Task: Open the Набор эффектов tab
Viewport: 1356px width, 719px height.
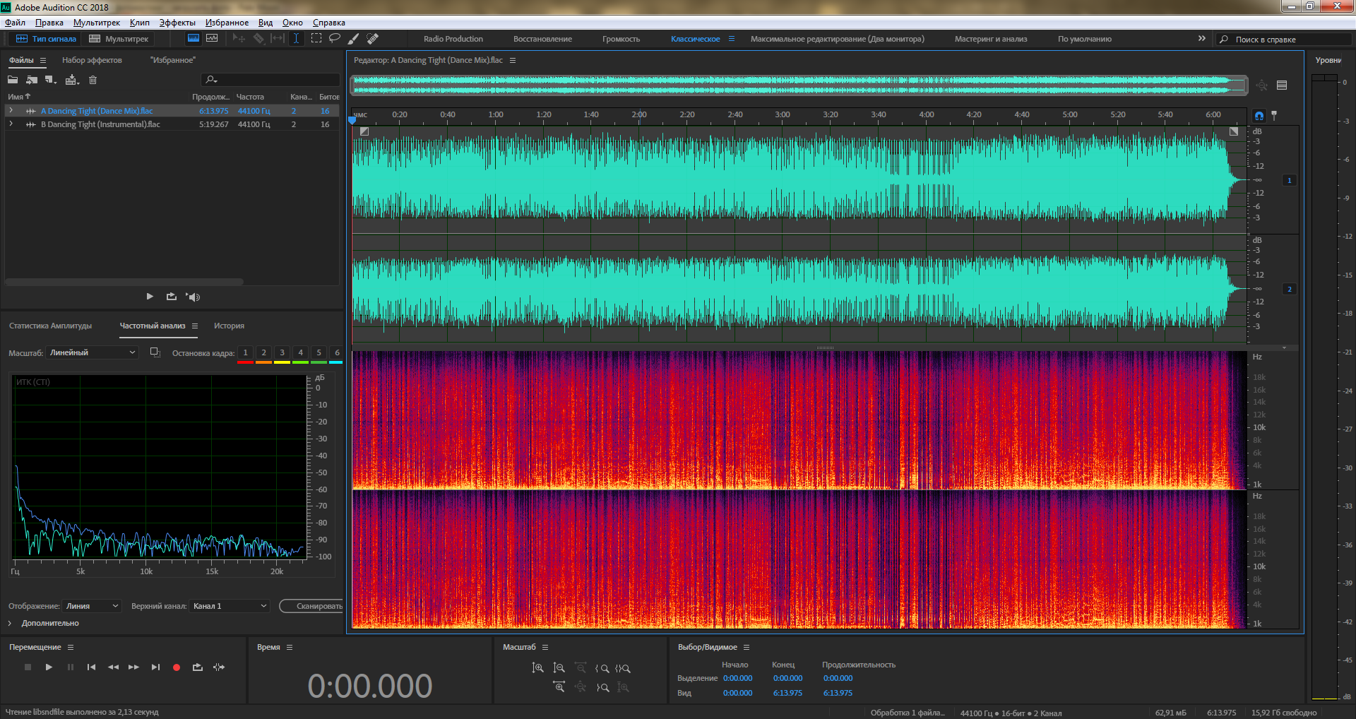Action: pos(92,60)
